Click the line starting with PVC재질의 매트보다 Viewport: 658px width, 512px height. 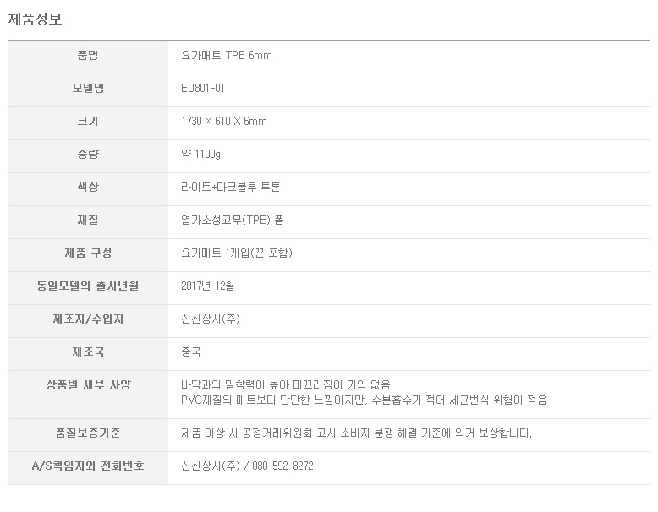364,400
